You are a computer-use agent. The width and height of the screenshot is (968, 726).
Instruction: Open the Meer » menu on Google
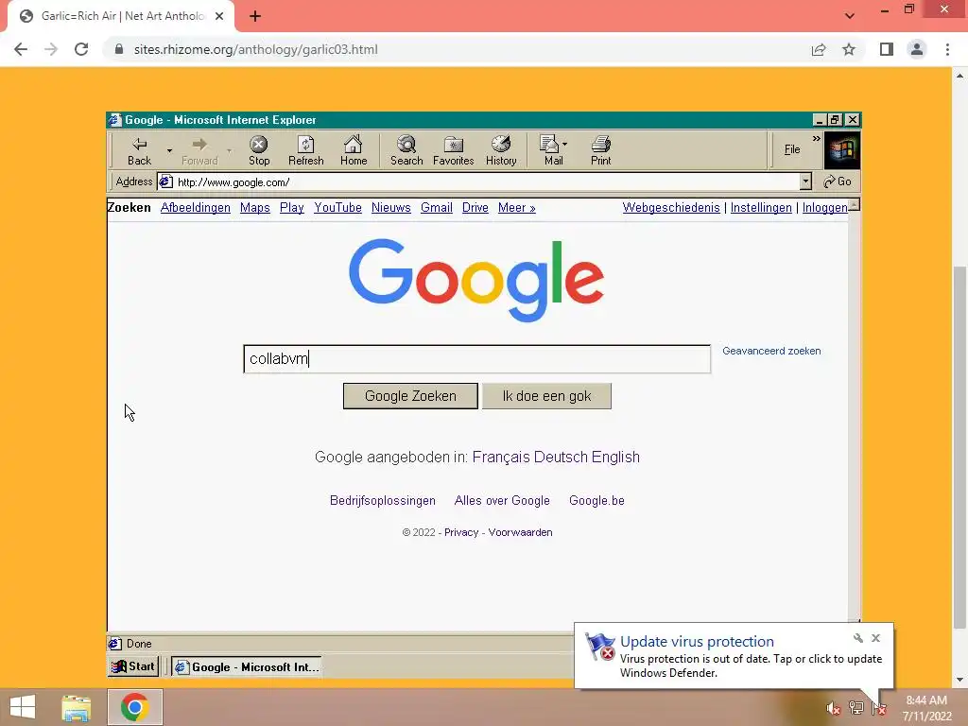pos(517,208)
